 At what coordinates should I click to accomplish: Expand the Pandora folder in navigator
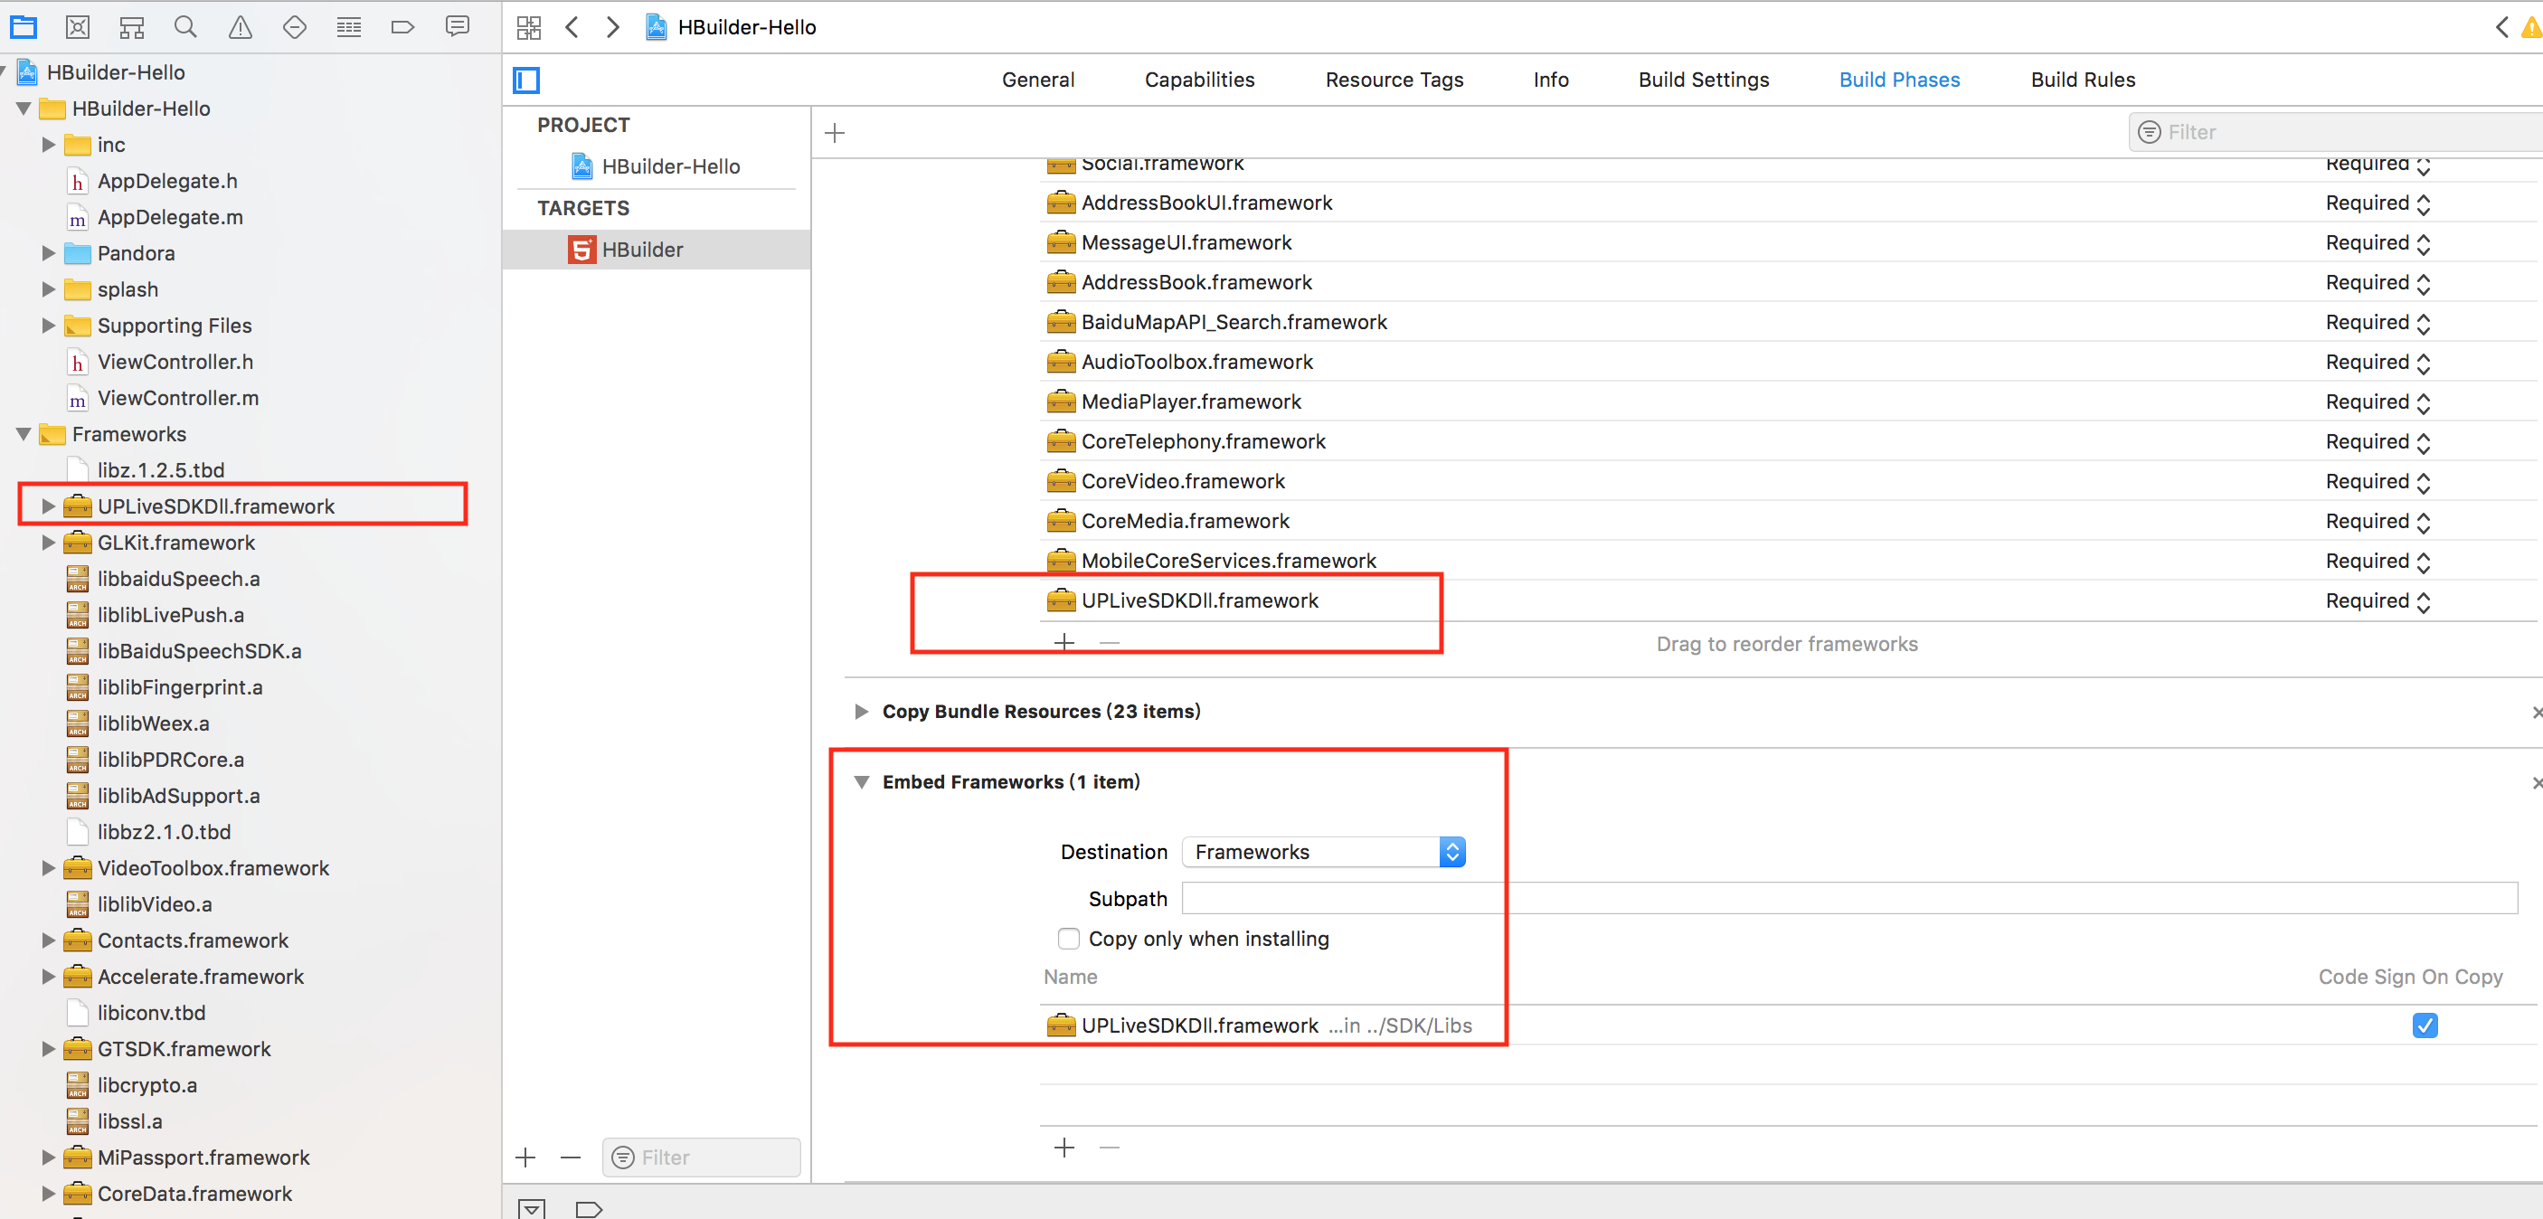(48, 254)
